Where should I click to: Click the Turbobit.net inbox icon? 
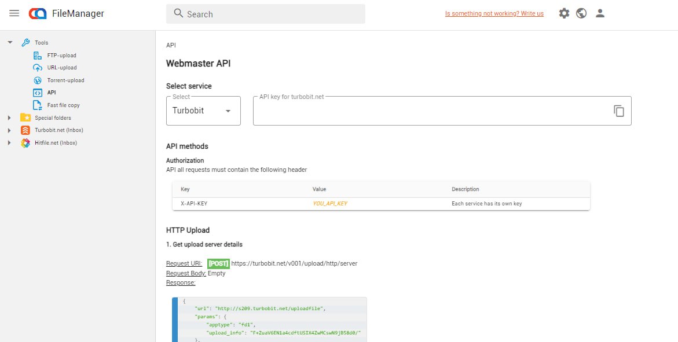(25, 130)
